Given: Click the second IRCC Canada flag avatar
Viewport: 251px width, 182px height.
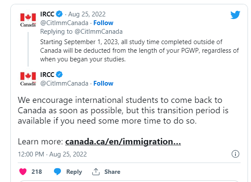Looking at the screenshot, I should click(28, 79).
